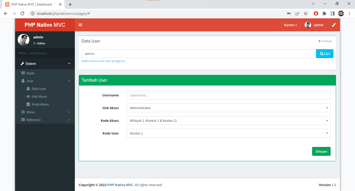Viewport: 355px width, 191px height.
Task: Click the bank building icon beside Kode Akses
Action: click(x=28, y=104)
